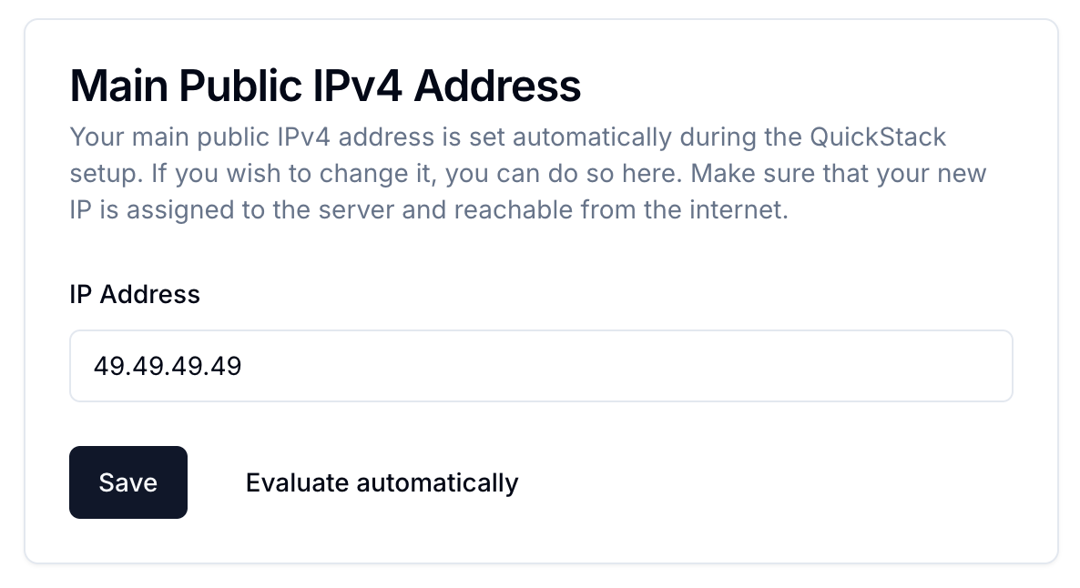
Task: Submit the IP address form with Save
Action: pyautogui.click(x=128, y=482)
